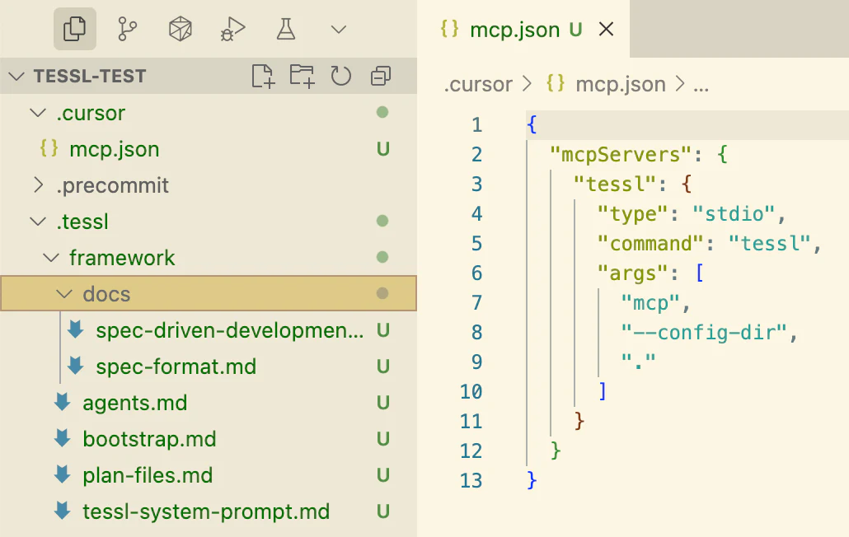
Task: Click the markdown icon beside plan-files.md
Action: tap(63, 474)
